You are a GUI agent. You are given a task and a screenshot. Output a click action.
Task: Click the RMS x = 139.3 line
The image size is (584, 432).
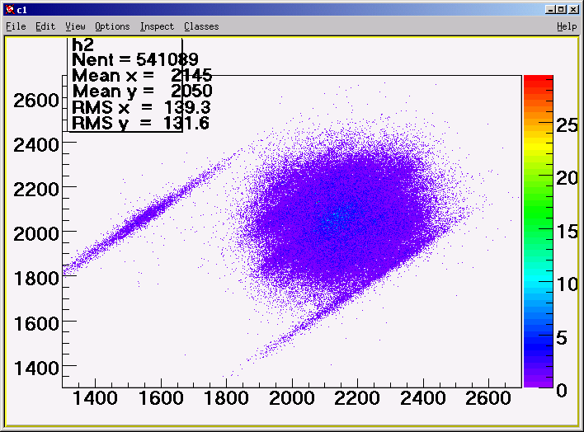141,108
